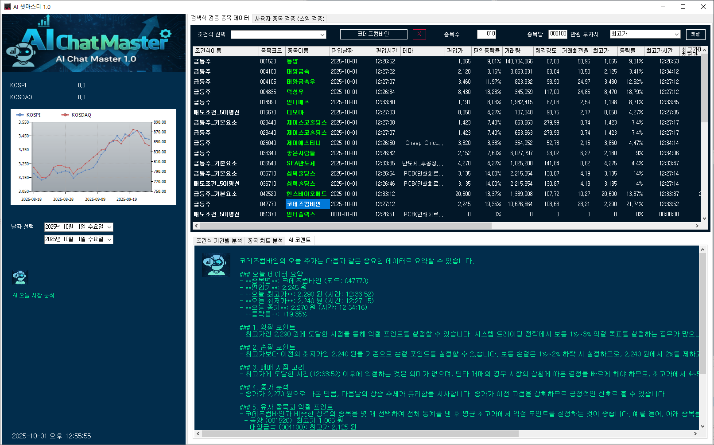
Task: Click the 종목수 input field
Action: 486,34
